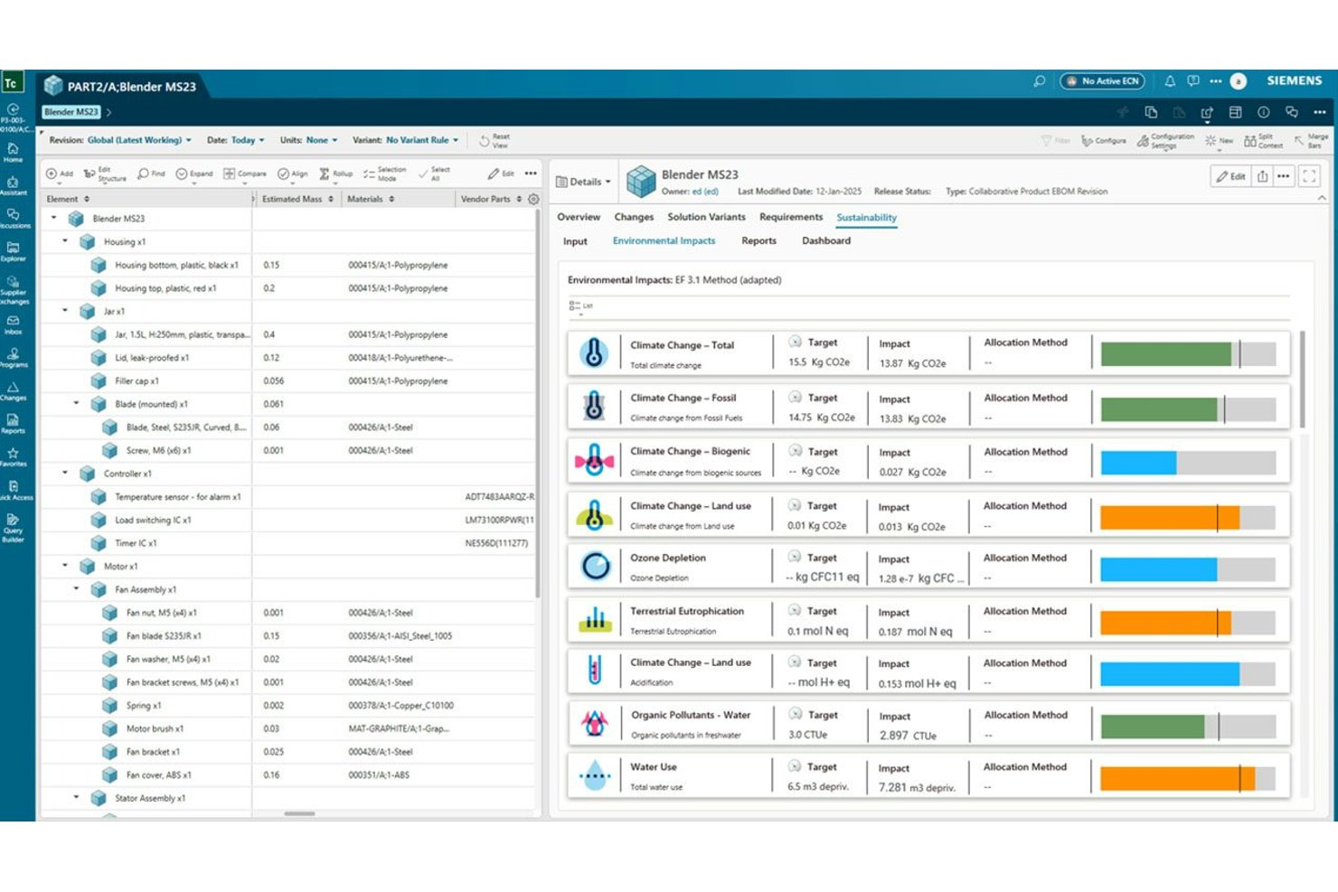
Task: Open the Input sub-tab
Action: coord(575,241)
